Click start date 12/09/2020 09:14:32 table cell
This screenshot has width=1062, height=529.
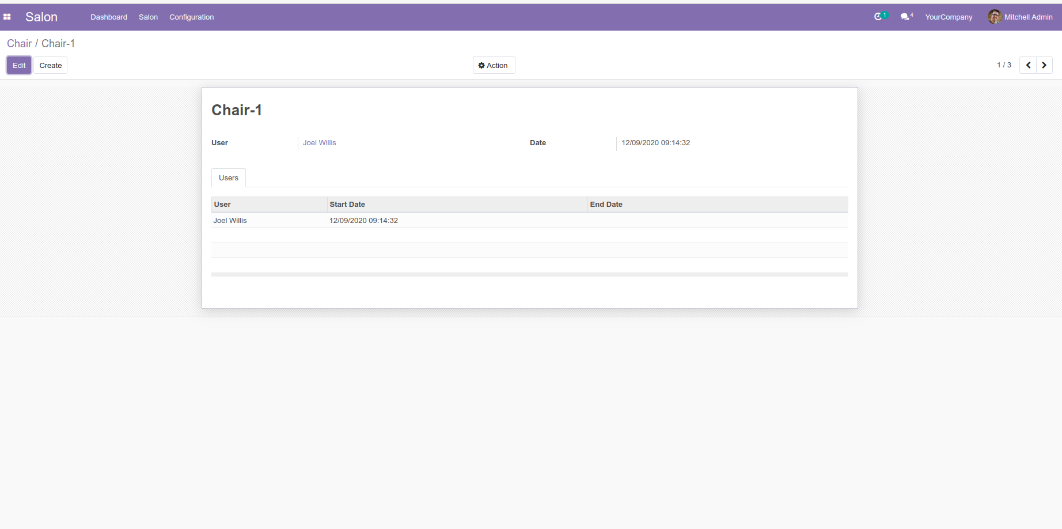click(x=457, y=221)
